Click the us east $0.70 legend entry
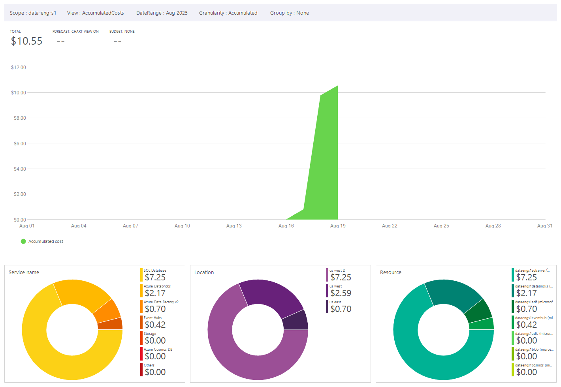The height and width of the screenshot is (387, 561). tap(339, 306)
